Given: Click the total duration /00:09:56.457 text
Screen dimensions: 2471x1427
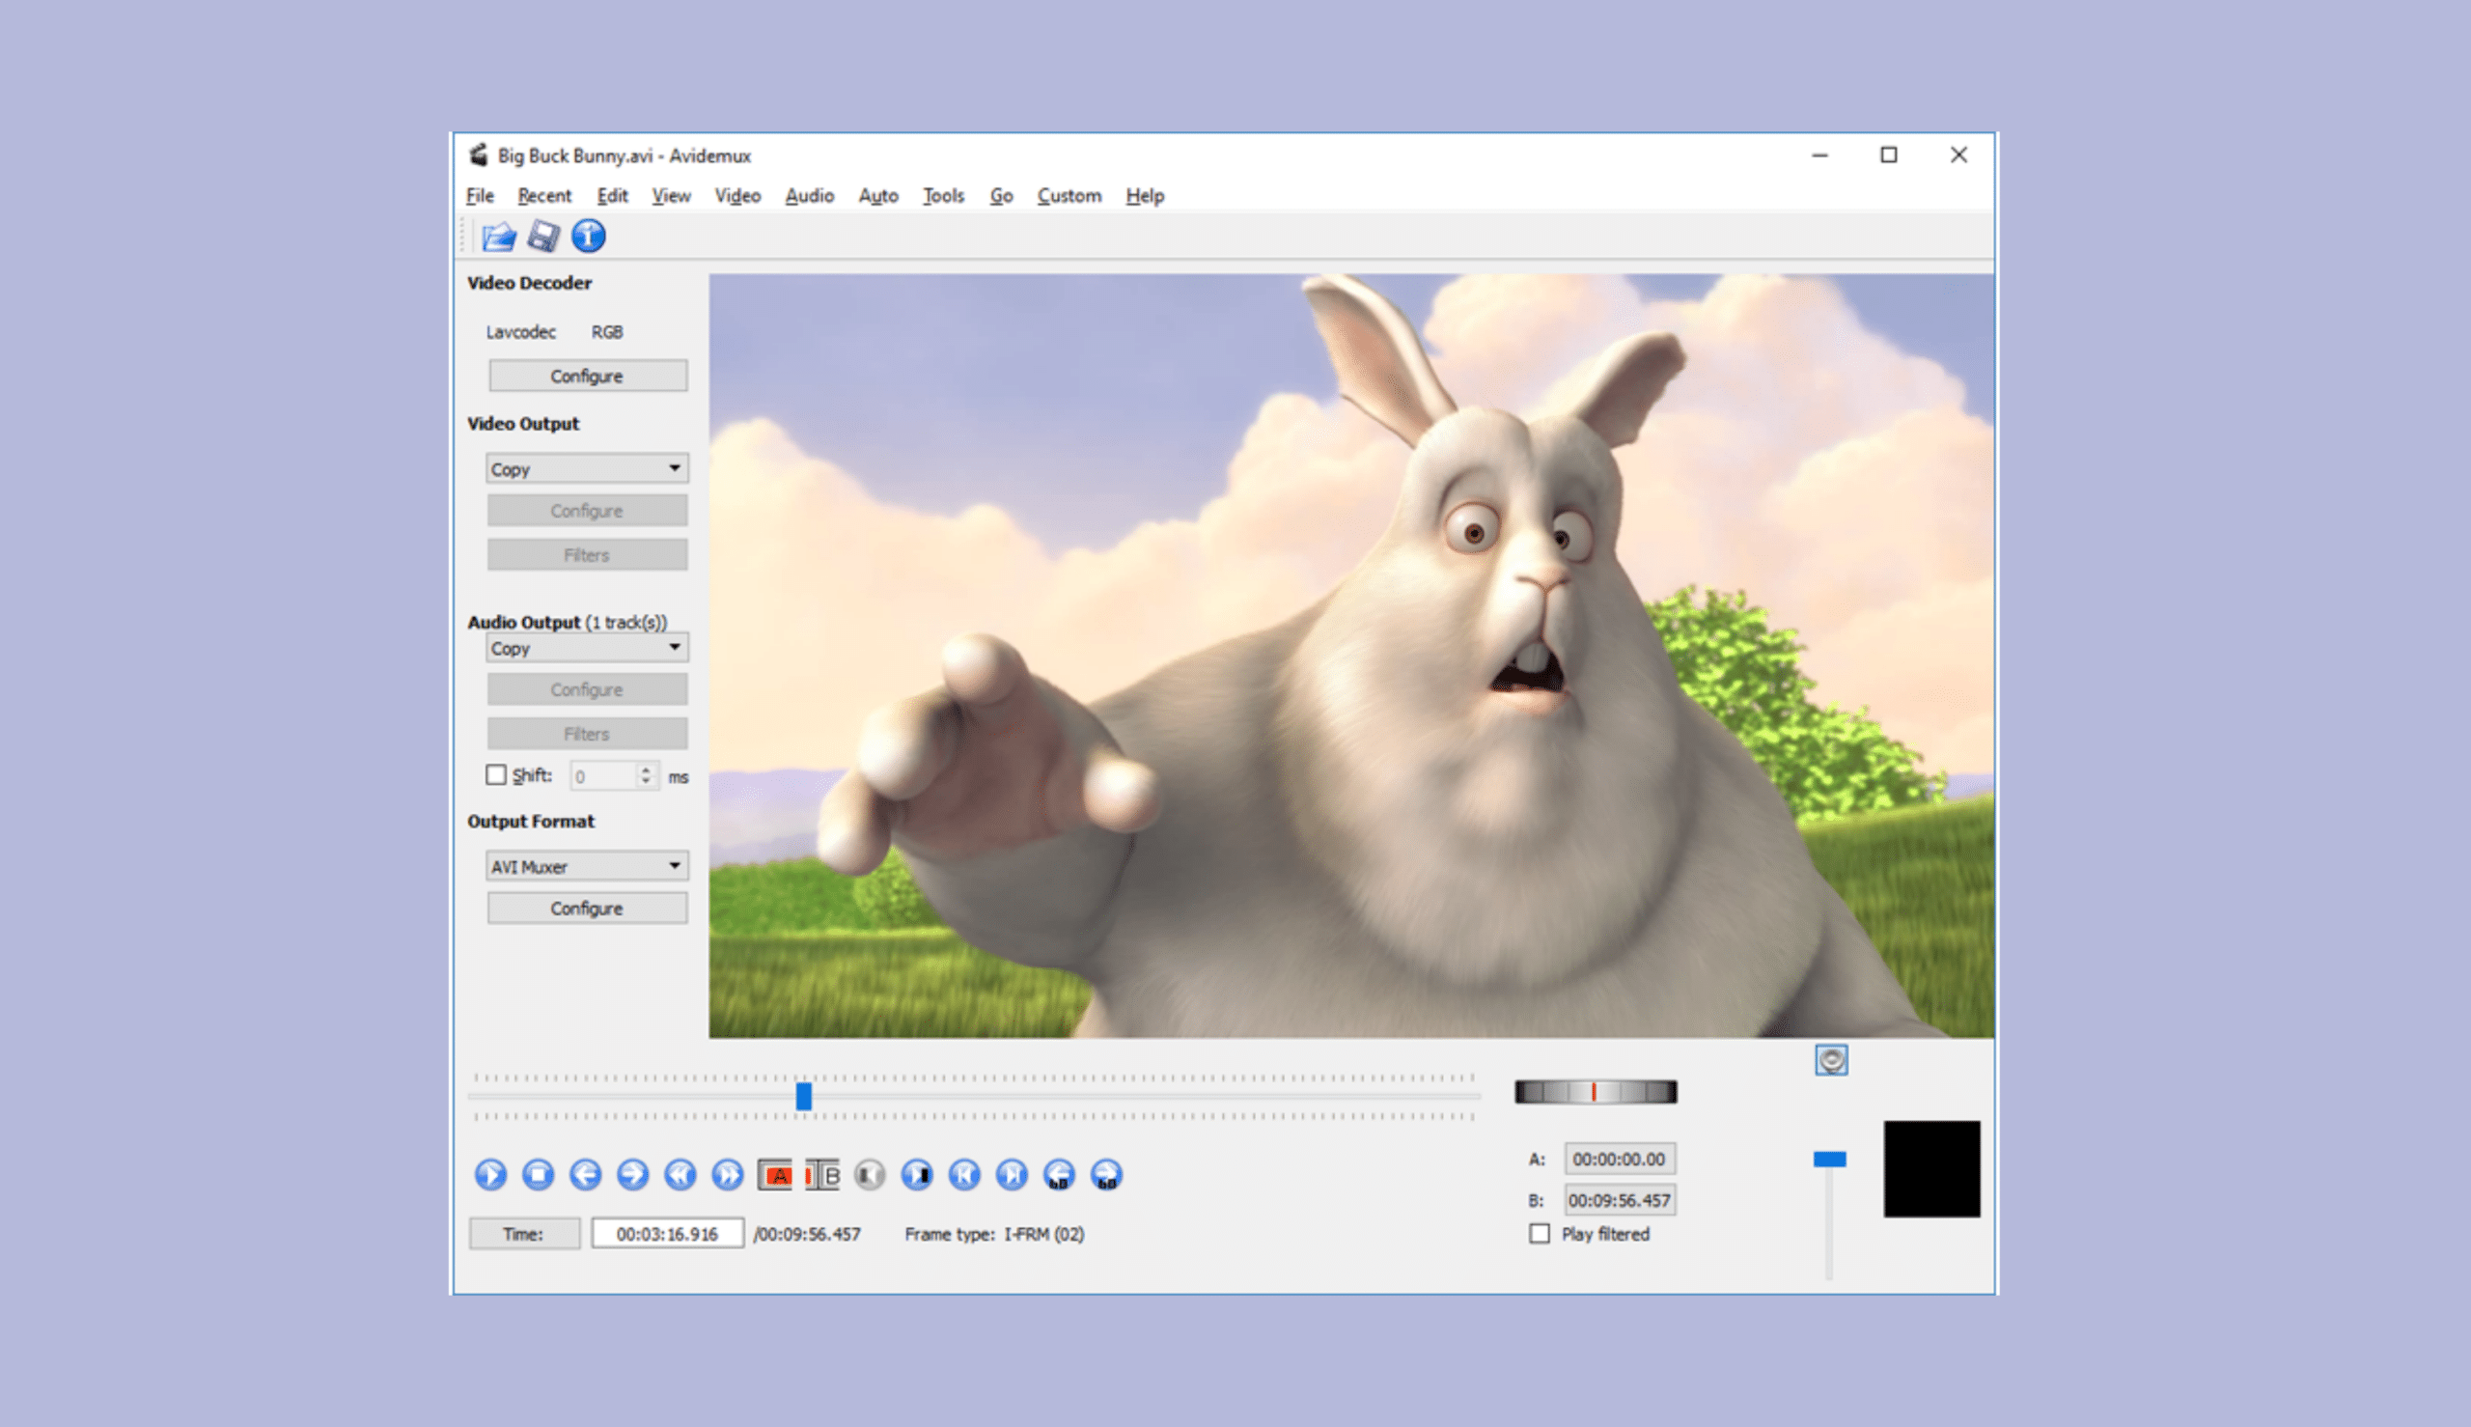Looking at the screenshot, I should 807,1234.
